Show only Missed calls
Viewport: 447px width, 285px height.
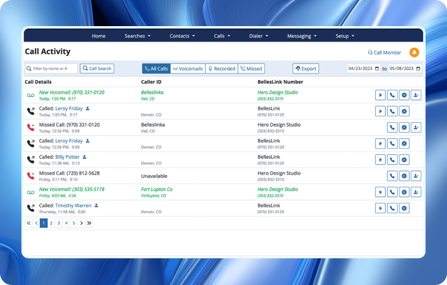pyautogui.click(x=251, y=69)
